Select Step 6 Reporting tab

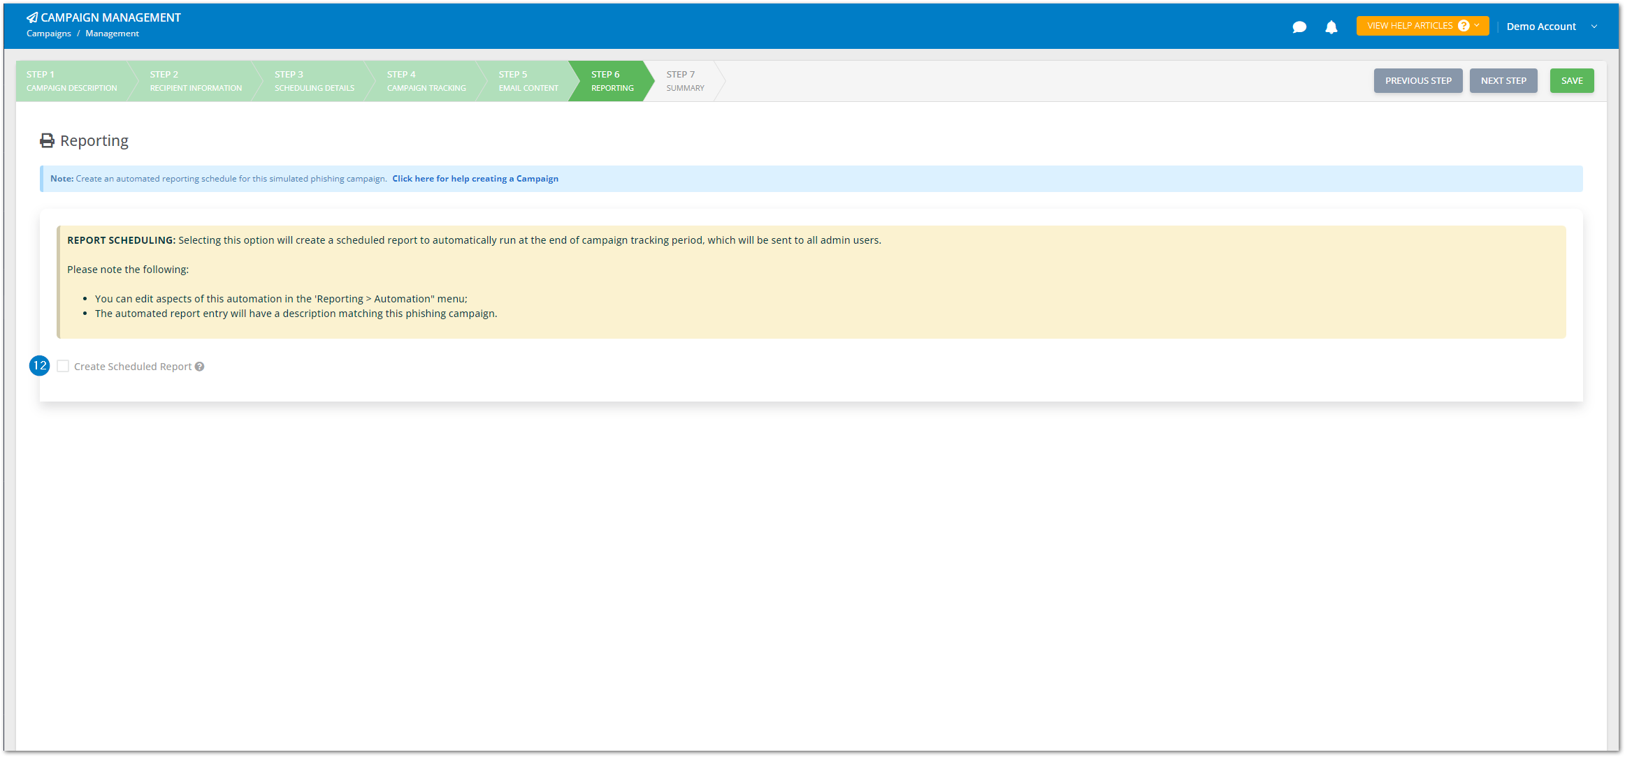pos(612,81)
